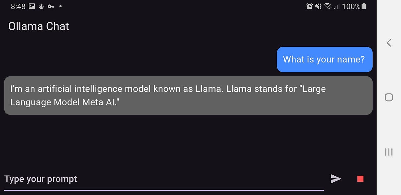Screen dimensions: 401x195
Task: Stop generation with the red square icon
Action: [x=360, y=179]
